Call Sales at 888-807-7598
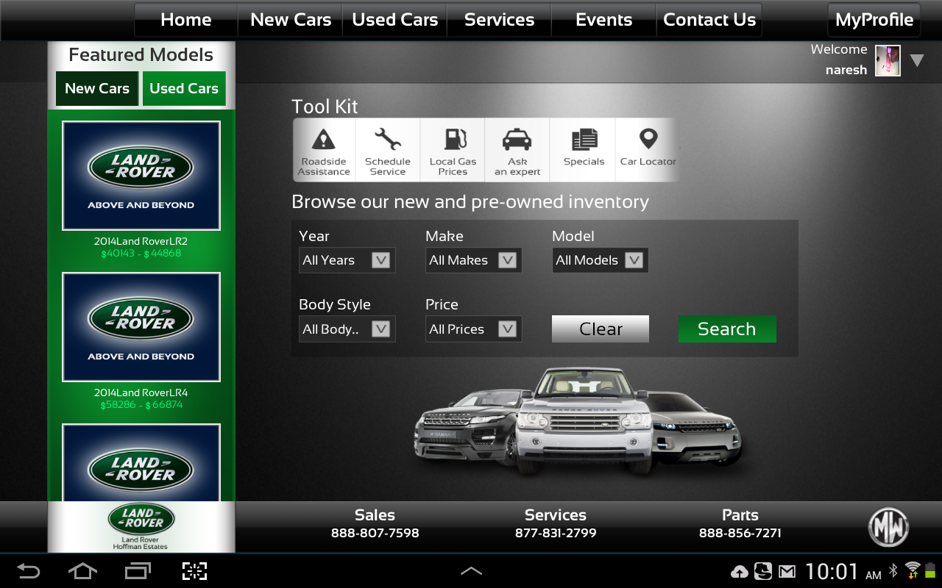Image resolution: width=942 pixels, height=588 pixels. (375, 524)
